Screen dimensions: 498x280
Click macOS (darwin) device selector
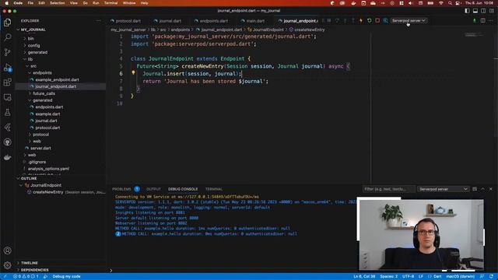(x=460, y=277)
